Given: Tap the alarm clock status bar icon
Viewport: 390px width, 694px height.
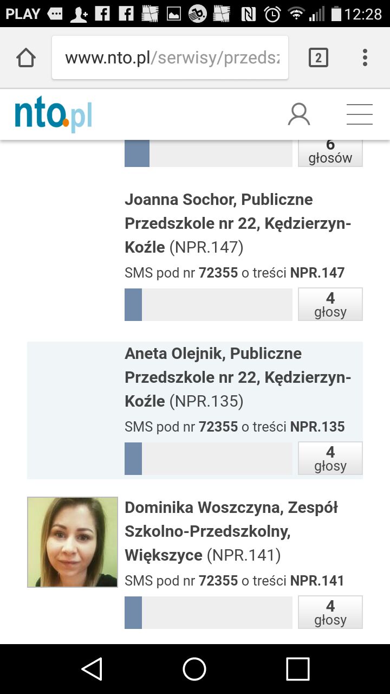Looking at the screenshot, I should click(x=274, y=14).
